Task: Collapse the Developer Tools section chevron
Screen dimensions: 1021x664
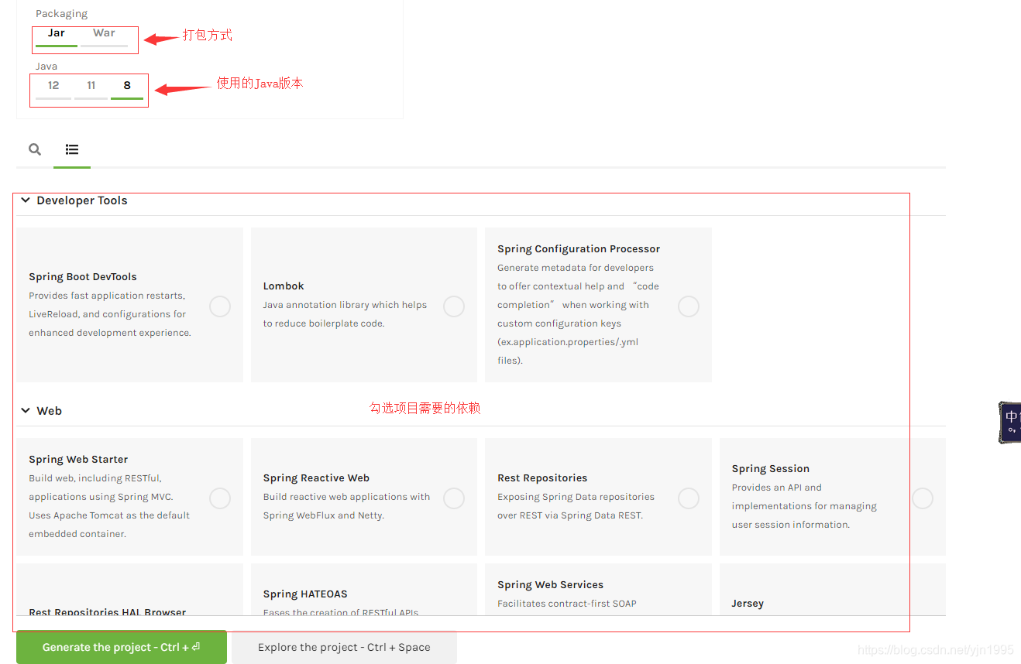Action: [x=26, y=200]
